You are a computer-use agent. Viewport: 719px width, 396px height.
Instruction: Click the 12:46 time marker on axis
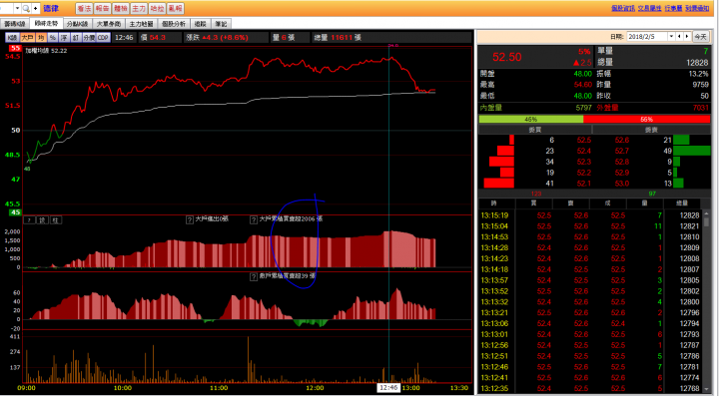coord(388,388)
